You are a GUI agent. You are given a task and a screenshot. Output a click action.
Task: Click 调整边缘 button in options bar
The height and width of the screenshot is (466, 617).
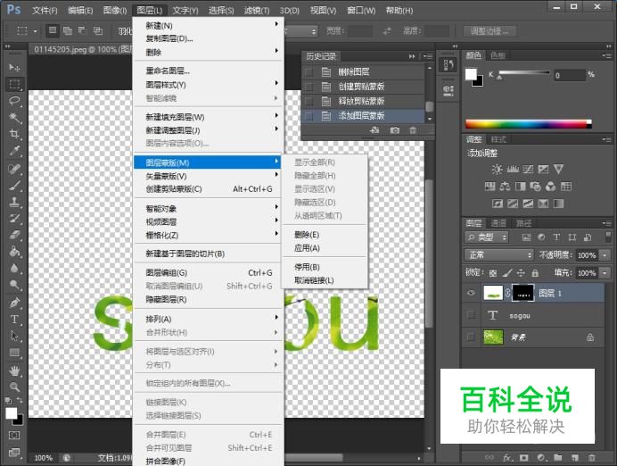(x=489, y=30)
